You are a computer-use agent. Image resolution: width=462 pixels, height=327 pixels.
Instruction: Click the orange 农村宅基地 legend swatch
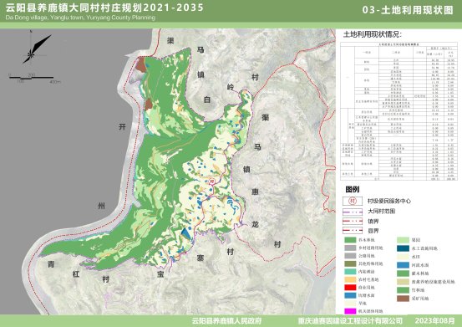pyautogui.click(x=350, y=279)
